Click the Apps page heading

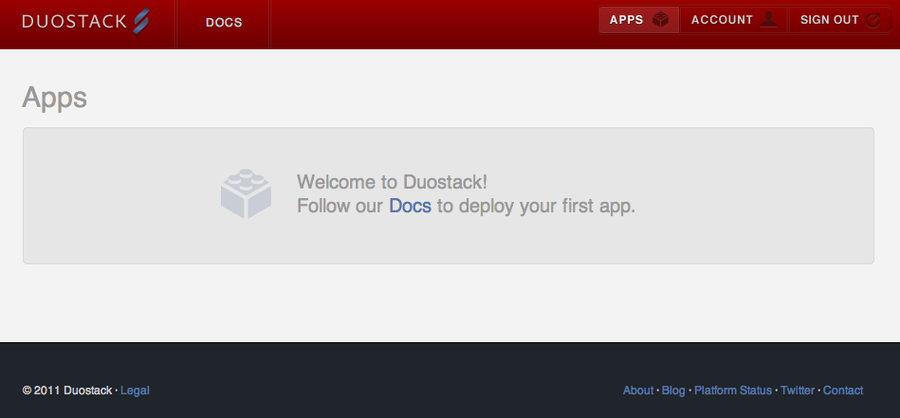(54, 98)
